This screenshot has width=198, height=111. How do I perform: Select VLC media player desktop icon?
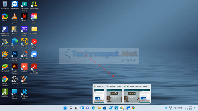point(14,19)
